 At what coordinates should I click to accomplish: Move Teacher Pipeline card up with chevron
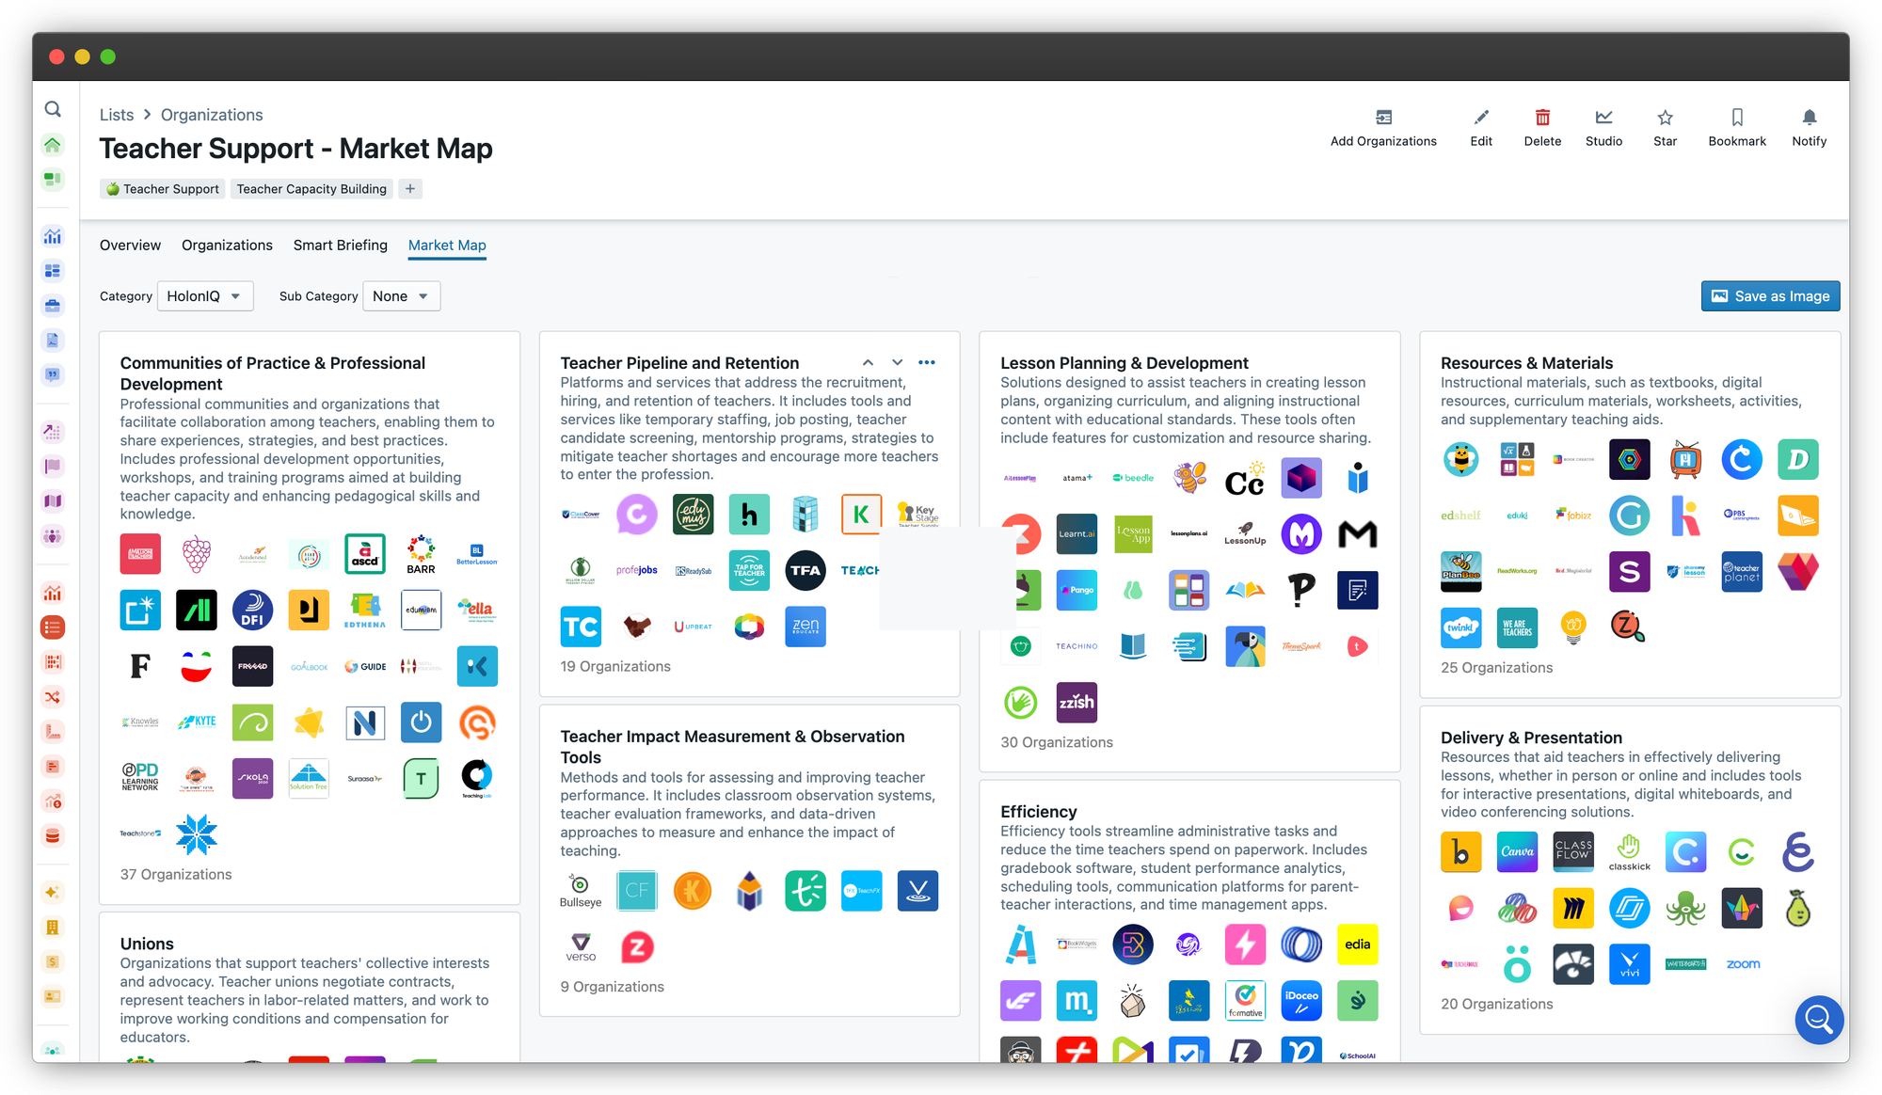coord(868,363)
